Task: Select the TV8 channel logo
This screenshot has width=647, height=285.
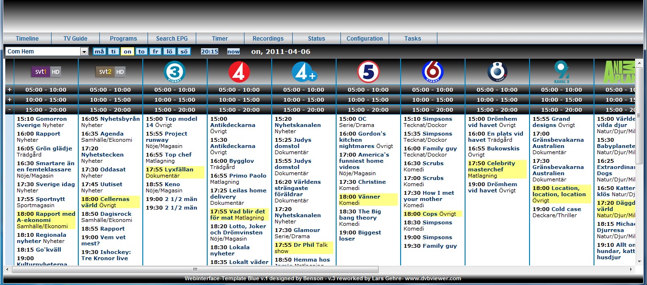Action: click(497, 72)
